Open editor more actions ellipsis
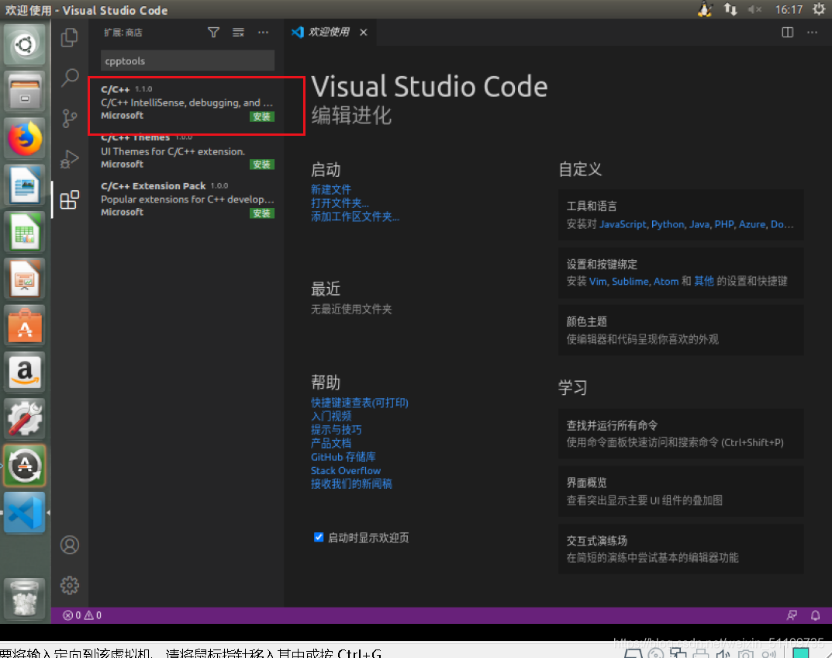 813,33
